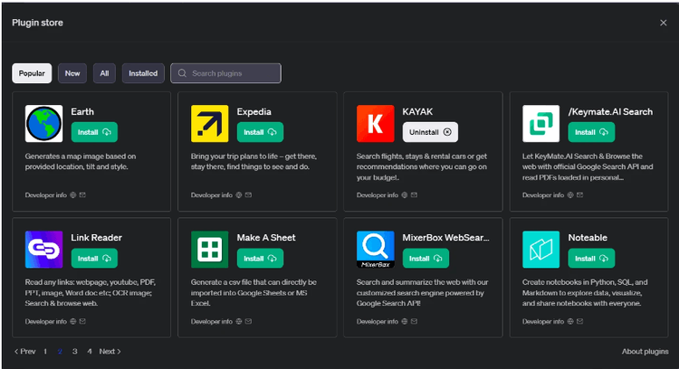This screenshot has width=679, height=369.
Task: Jump to page 3
Action: [75, 351]
